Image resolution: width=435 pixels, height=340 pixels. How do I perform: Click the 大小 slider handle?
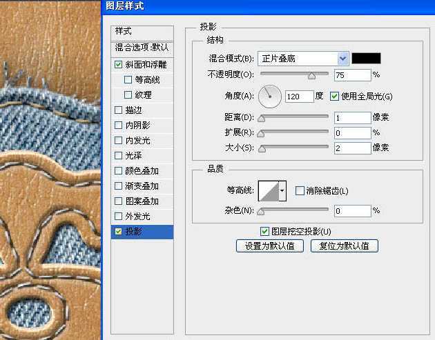[262, 149]
